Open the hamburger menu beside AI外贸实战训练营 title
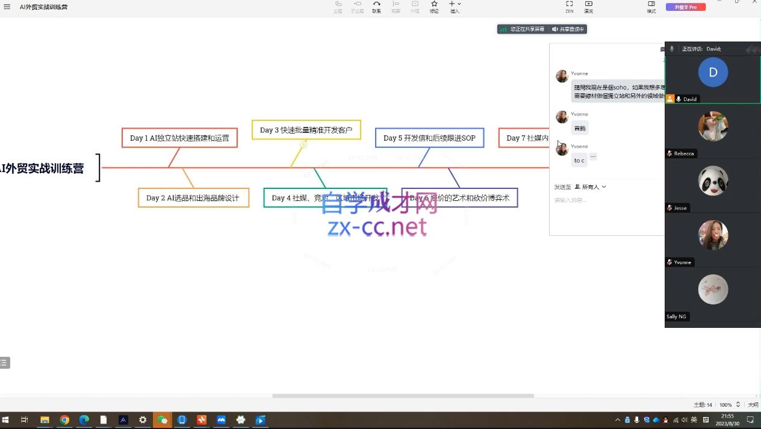 point(7,7)
